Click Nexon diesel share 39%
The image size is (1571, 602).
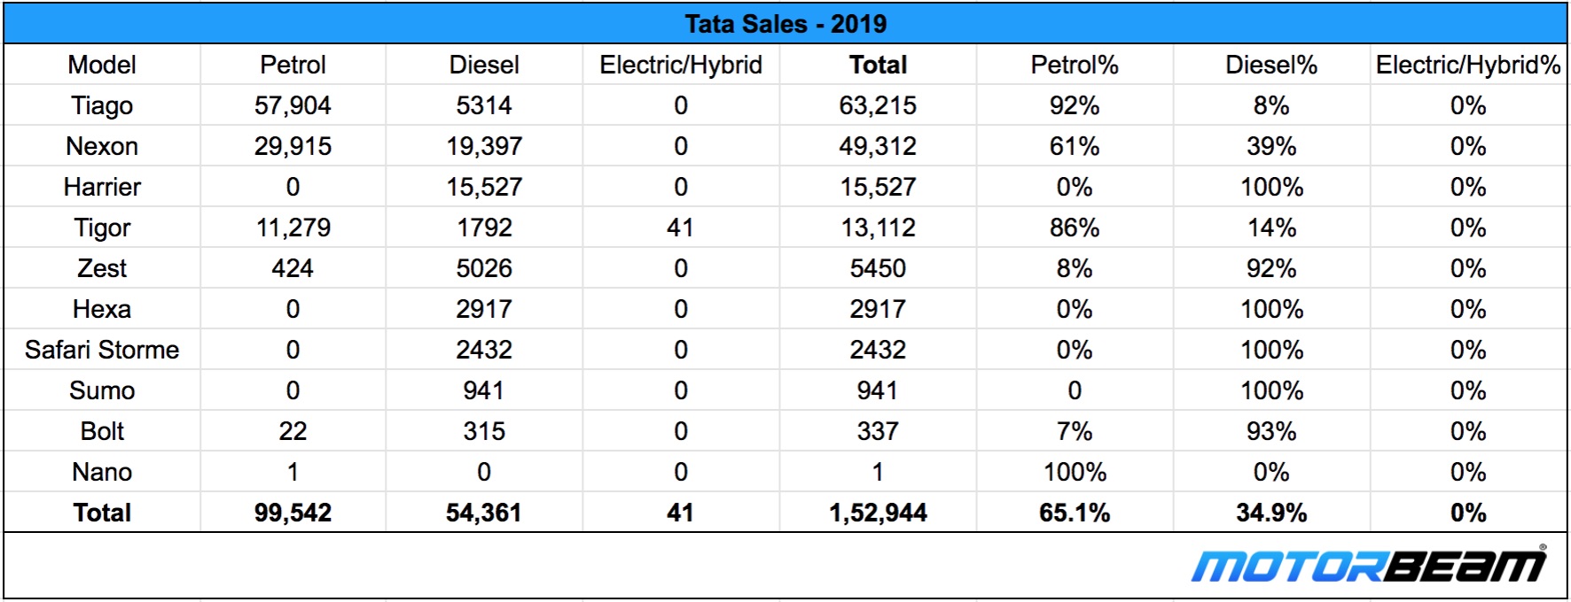coord(1271,146)
